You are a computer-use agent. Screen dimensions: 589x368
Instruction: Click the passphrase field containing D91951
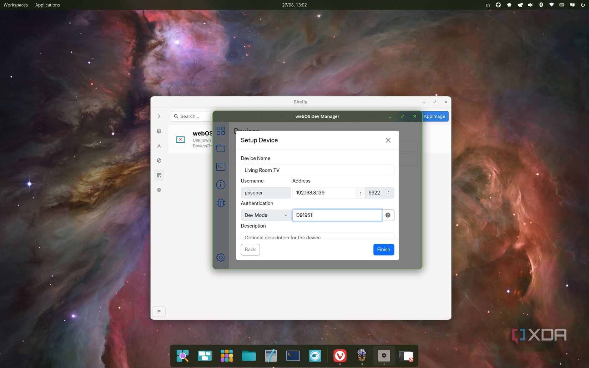[x=337, y=215]
